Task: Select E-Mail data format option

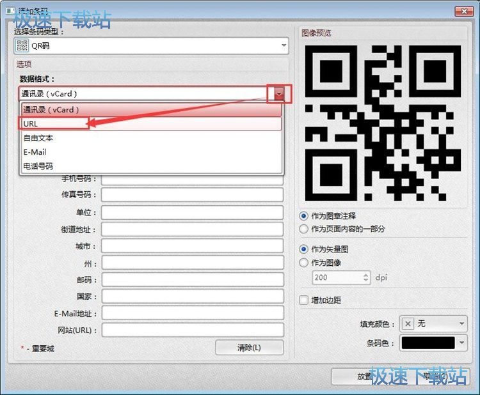Action: (152, 152)
